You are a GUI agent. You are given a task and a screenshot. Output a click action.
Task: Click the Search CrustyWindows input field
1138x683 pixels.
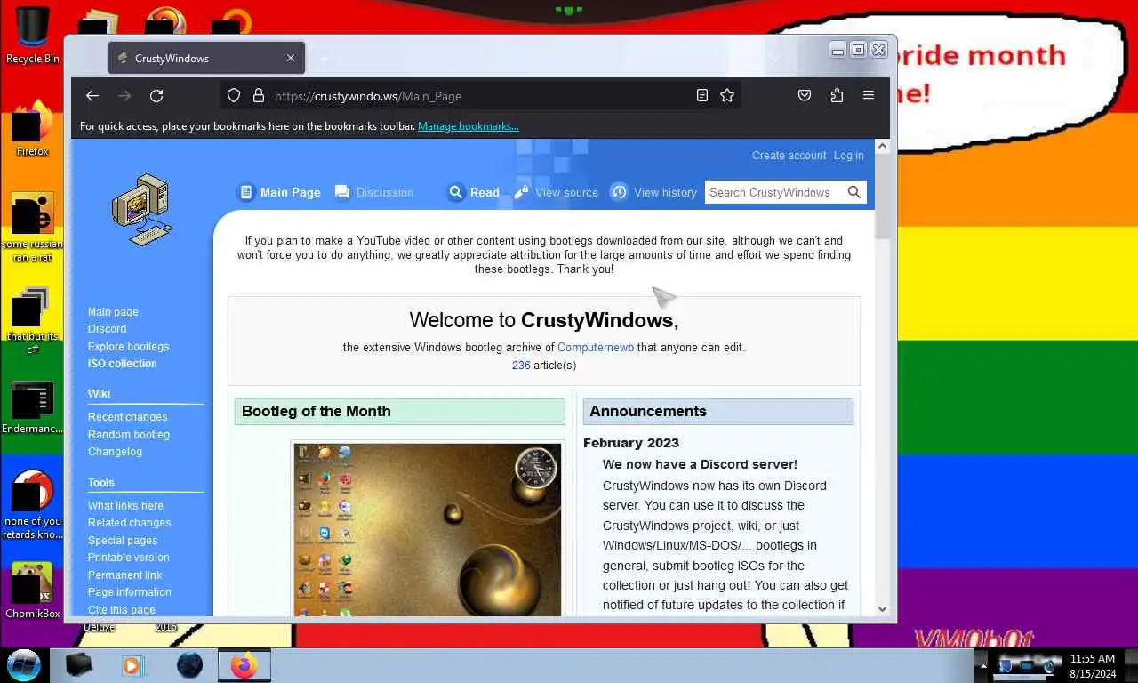pyautogui.click(x=772, y=192)
